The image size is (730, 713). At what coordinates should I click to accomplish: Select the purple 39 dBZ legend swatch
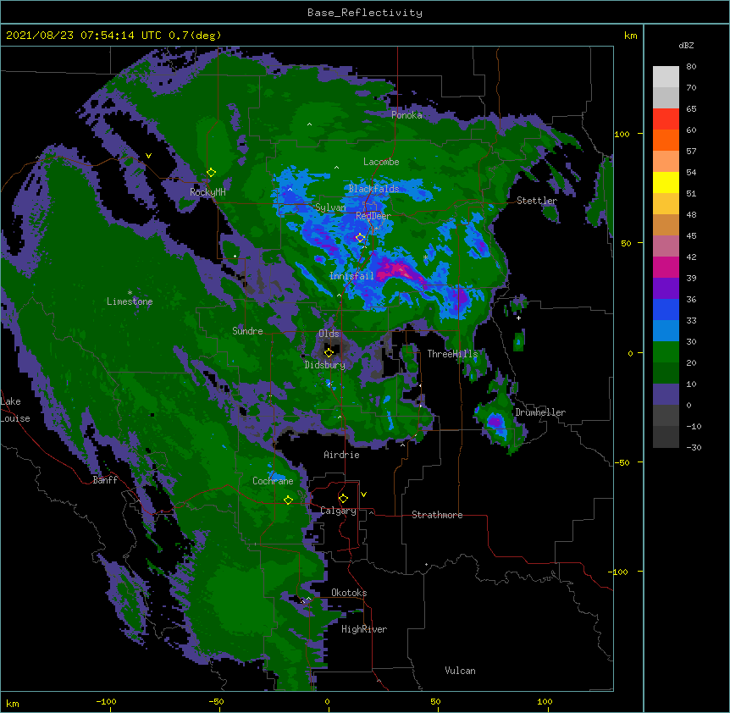tap(666, 288)
